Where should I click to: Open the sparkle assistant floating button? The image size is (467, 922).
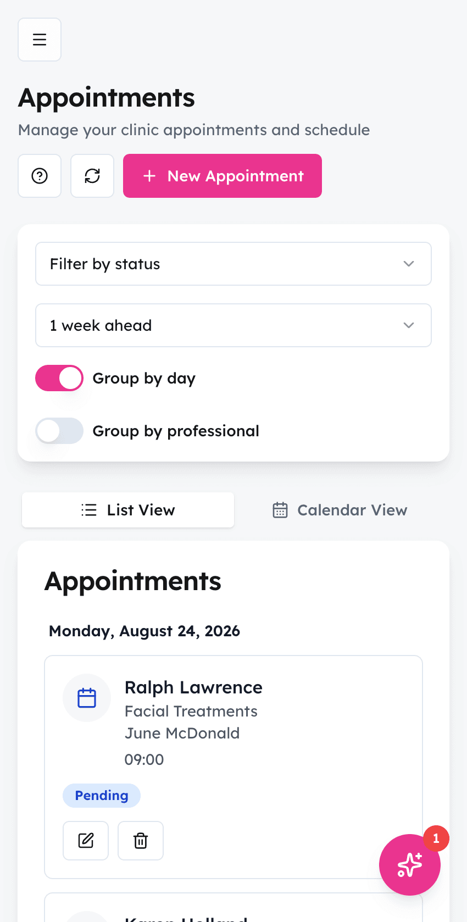pyautogui.click(x=410, y=865)
